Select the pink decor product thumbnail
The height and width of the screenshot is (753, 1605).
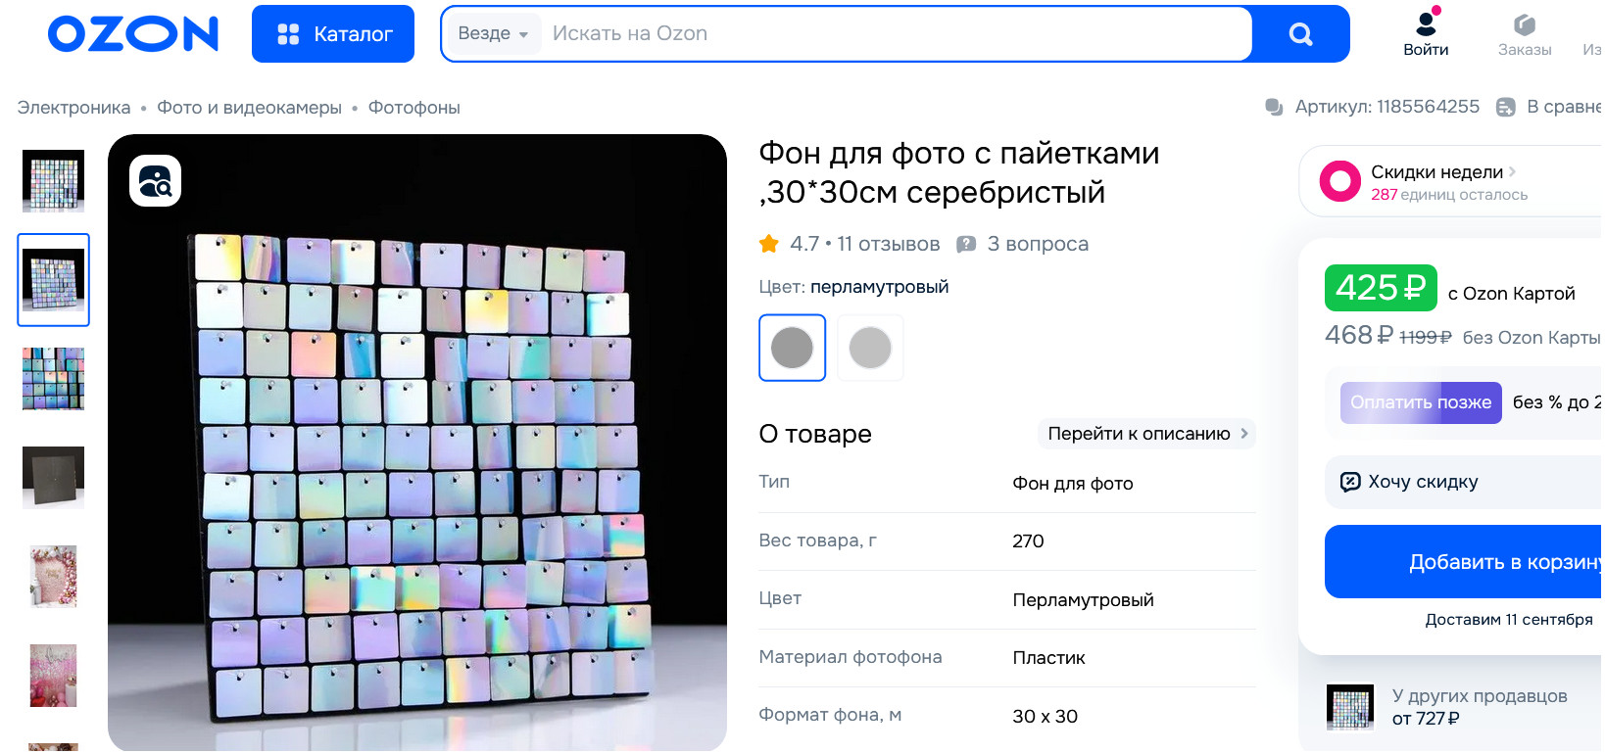pos(53,676)
